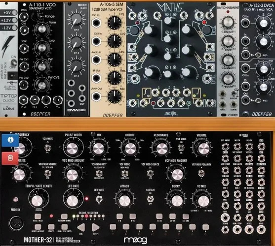Click sequencer step button 8
Viewport: 275px width, 246px height.
pyautogui.click(x=205, y=227)
